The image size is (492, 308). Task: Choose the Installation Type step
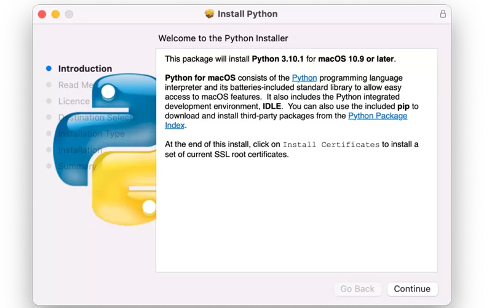(90, 134)
